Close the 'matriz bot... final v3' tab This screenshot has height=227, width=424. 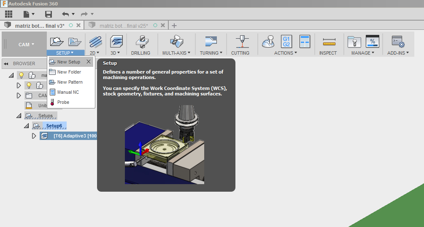pos(78,25)
